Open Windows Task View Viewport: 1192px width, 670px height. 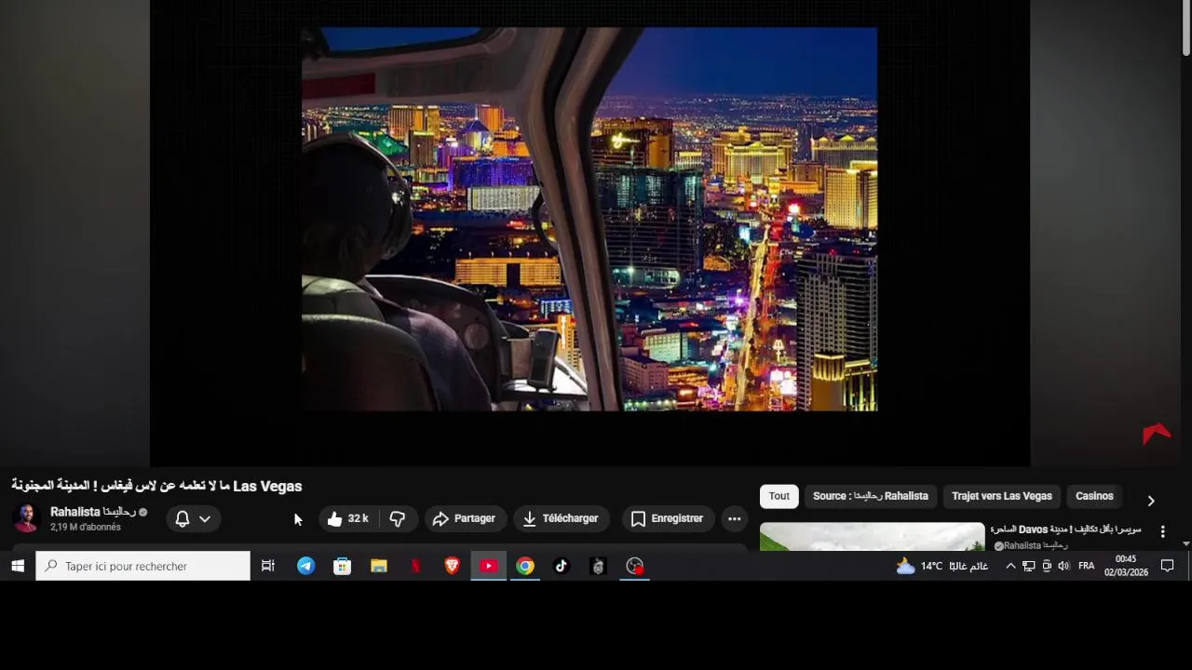click(268, 566)
